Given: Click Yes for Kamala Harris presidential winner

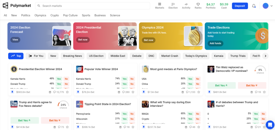Looking at the screenshot, I should [x=59, y=79].
